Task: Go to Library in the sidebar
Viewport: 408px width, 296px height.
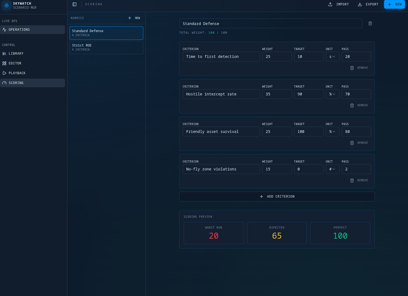Action: pos(33,54)
